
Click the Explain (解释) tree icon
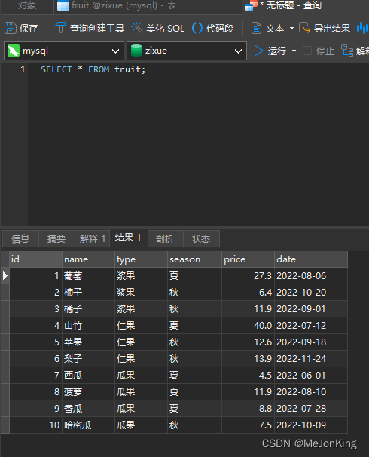pos(347,51)
